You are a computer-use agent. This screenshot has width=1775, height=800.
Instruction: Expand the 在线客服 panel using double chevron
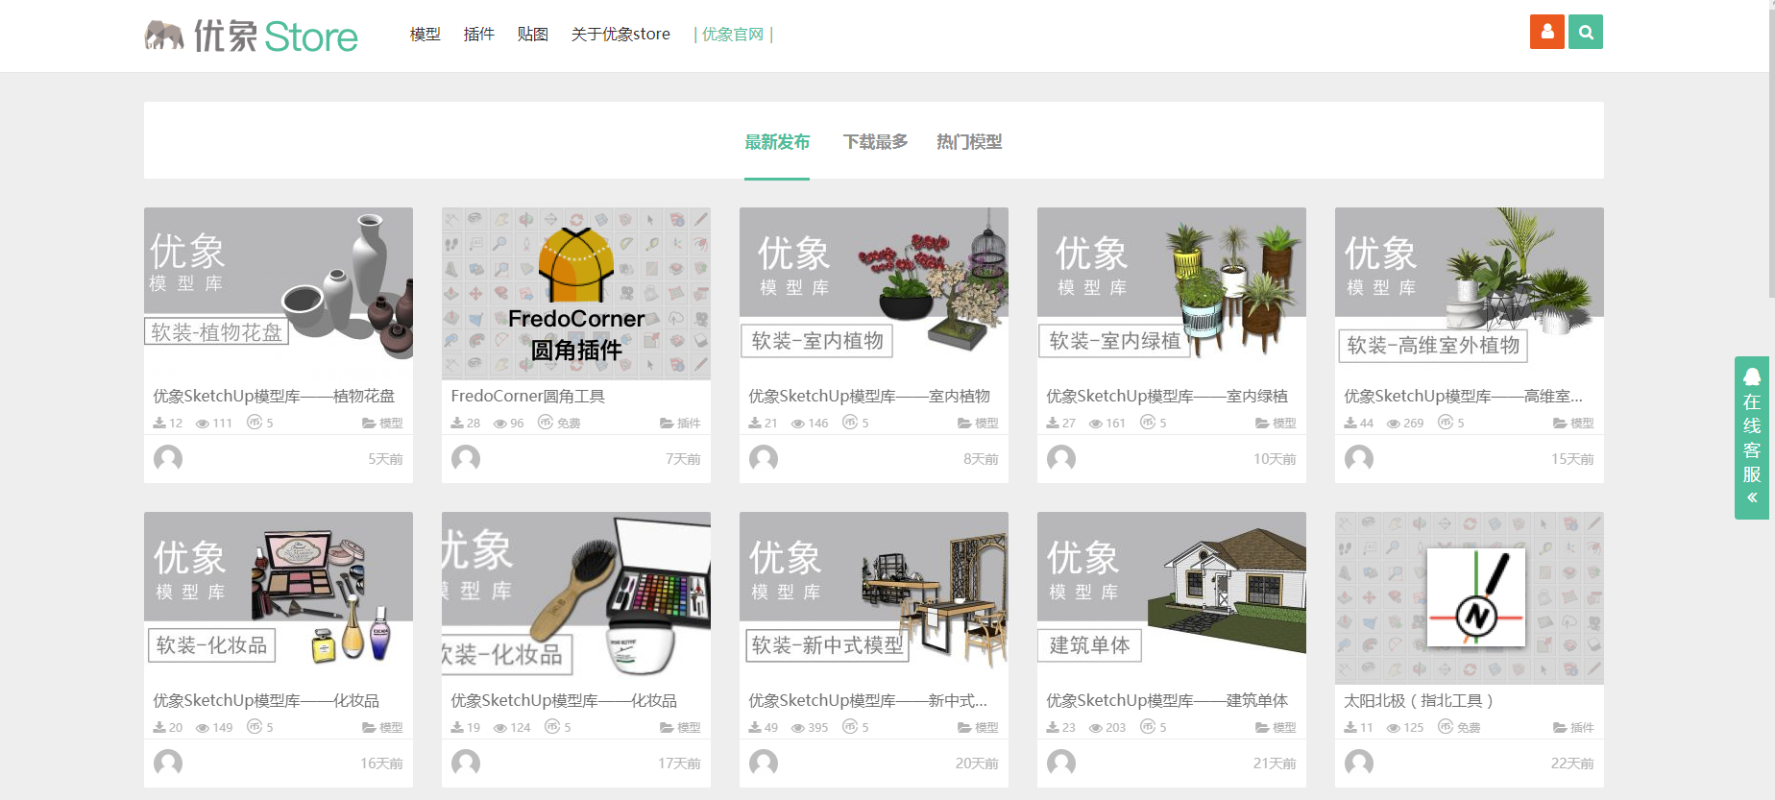(1752, 497)
